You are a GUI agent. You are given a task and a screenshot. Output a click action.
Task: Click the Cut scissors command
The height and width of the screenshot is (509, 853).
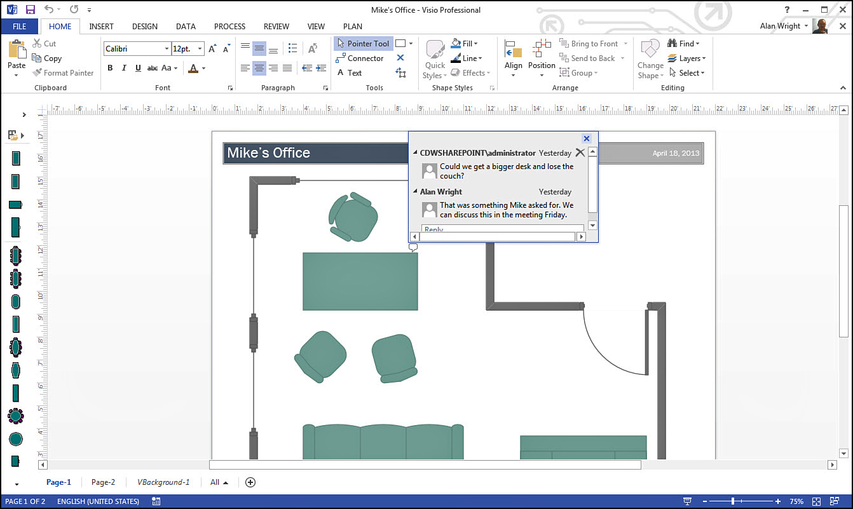coord(44,44)
